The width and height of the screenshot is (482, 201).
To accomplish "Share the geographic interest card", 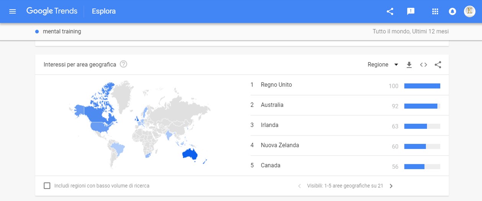I will 438,65.
